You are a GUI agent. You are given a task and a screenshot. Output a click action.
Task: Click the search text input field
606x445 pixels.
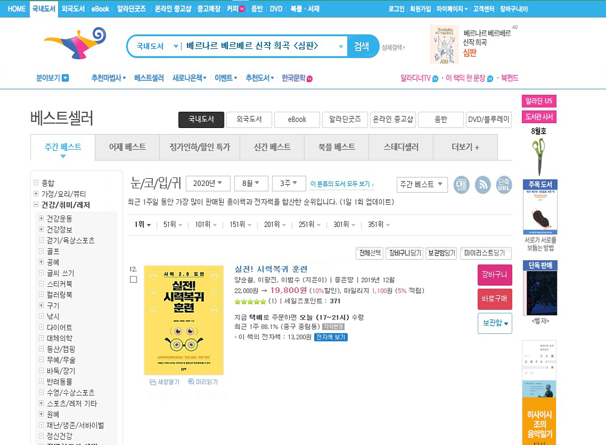pyautogui.click(x=259, y=46)
